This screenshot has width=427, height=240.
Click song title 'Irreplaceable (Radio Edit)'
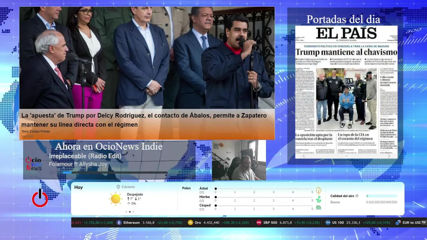click(x=85, y=156)
